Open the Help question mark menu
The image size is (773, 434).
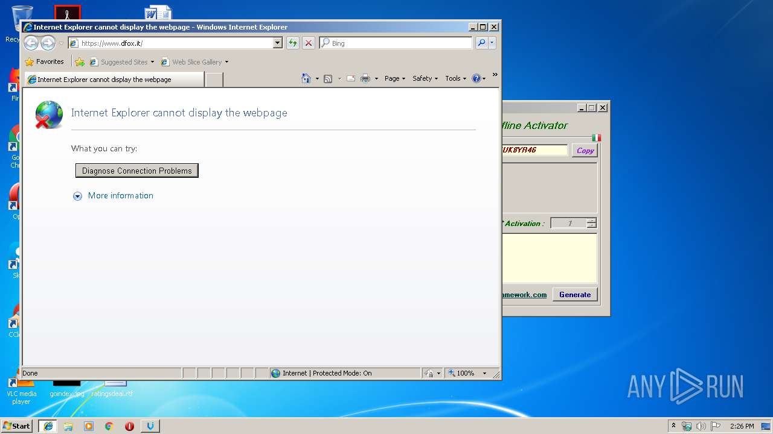click(x=478, y=78)
